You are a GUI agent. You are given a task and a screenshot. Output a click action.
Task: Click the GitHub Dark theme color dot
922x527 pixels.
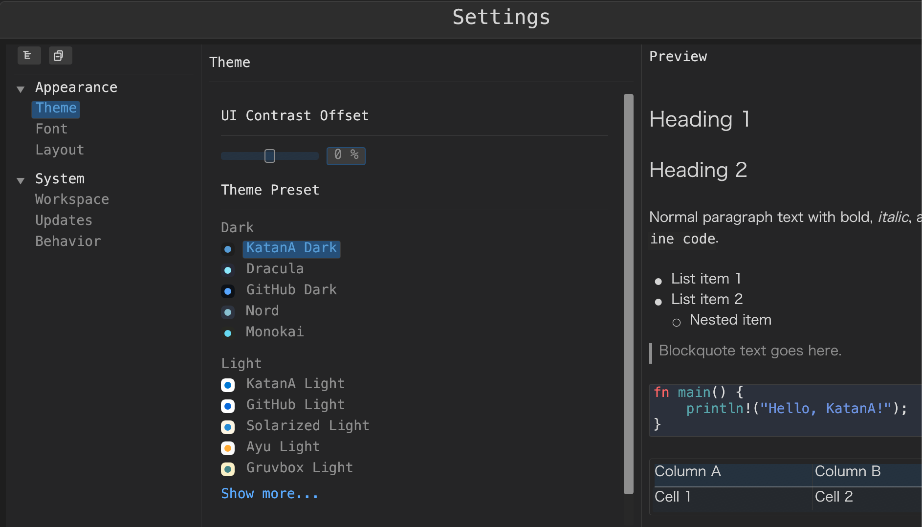pyautogui.click(x=228, y=291)
